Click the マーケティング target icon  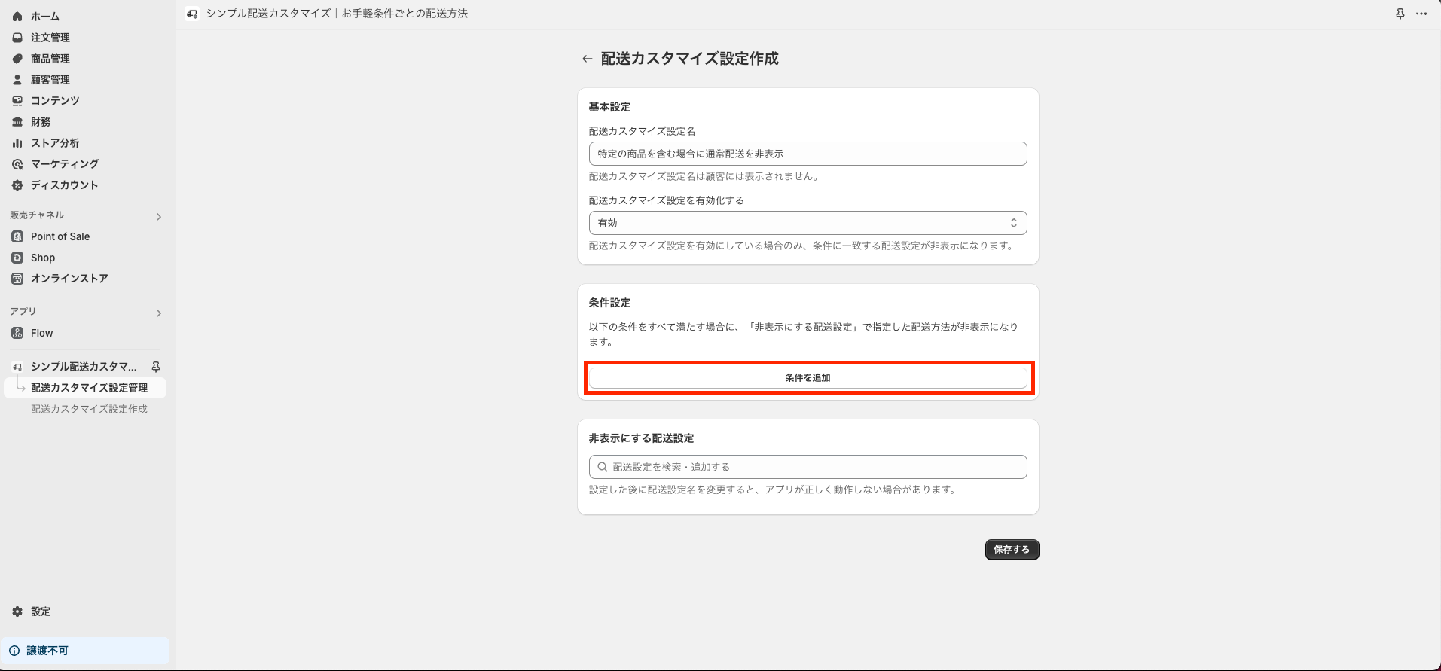pyautogui.click(x=17, y=164)
